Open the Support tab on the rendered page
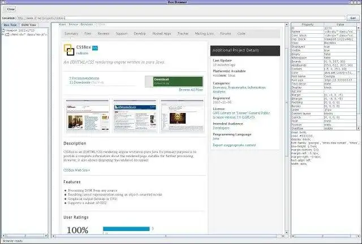The width and height of the screenshot is (362, 244). (122, 34)
